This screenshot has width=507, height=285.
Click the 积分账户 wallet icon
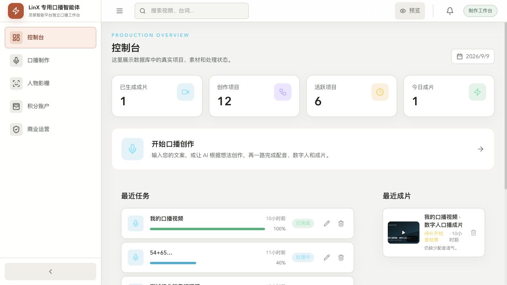point(16,106)
